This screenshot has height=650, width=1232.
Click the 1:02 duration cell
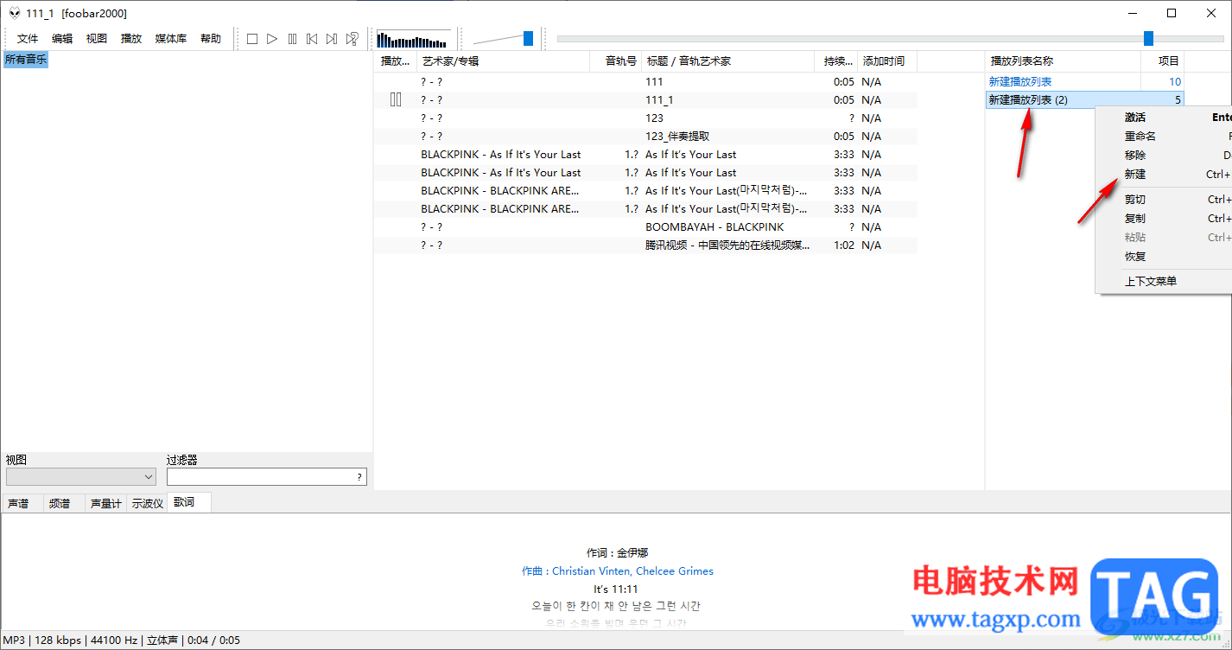click(843, 245)
